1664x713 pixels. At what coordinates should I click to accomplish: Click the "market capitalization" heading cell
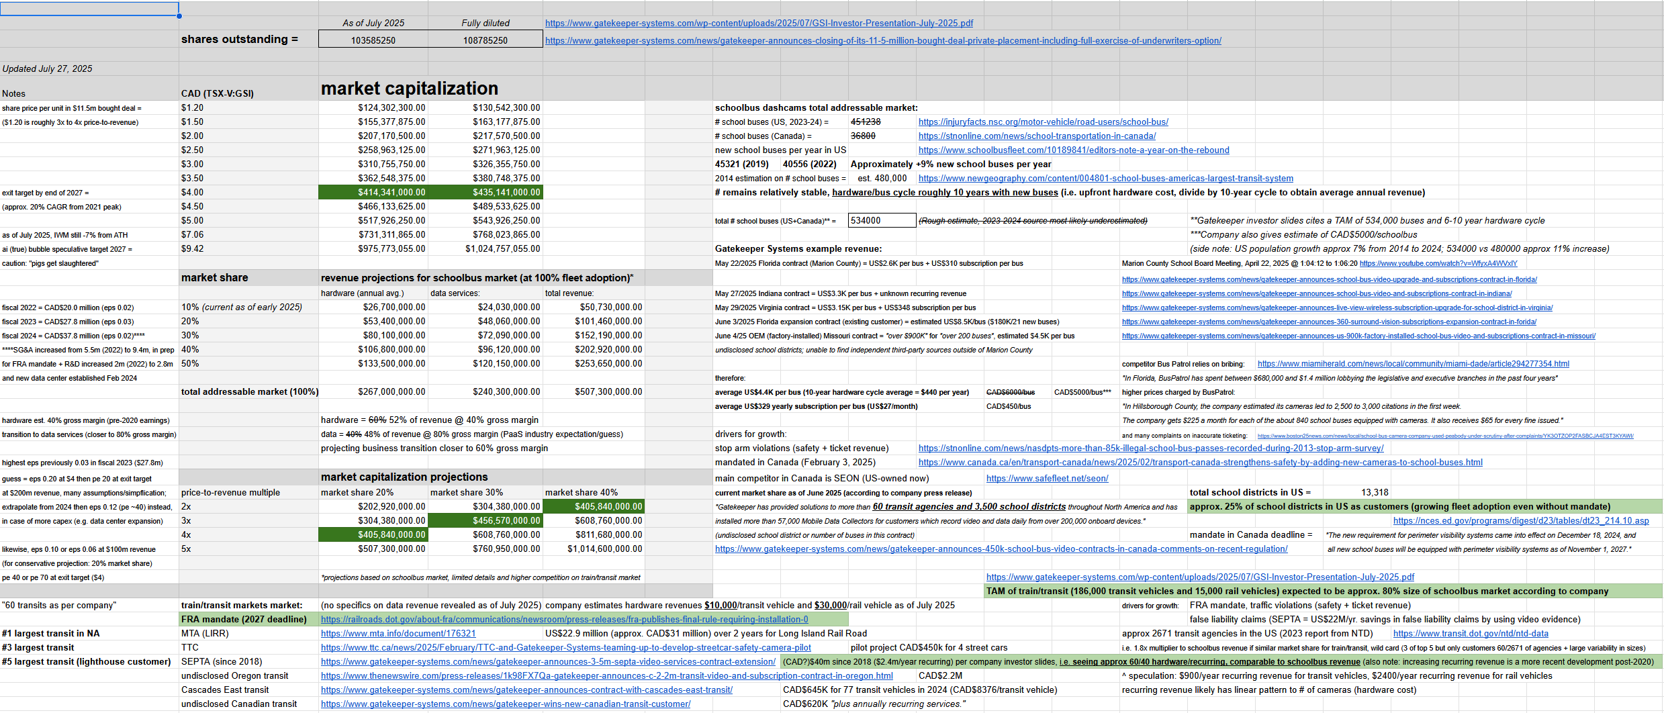click(x=410, y=89)
